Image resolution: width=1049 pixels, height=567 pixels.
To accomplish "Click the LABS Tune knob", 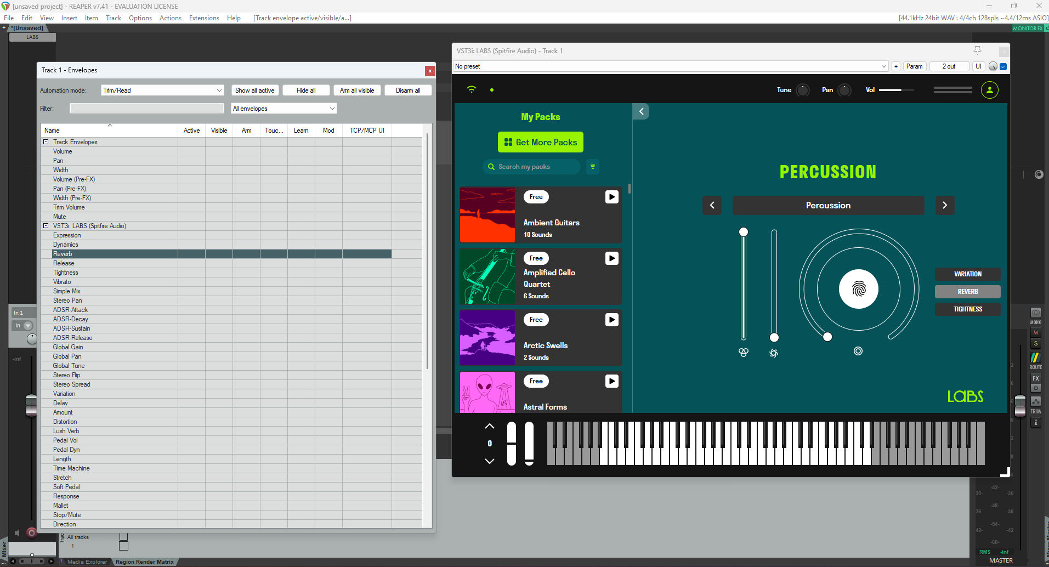I will point(803,90).
